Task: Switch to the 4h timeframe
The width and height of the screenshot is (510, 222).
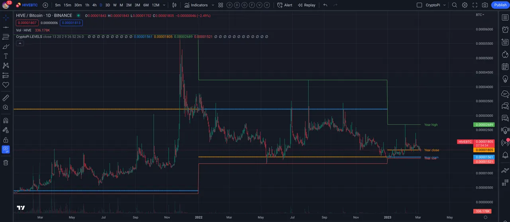Action: [94, 5]
